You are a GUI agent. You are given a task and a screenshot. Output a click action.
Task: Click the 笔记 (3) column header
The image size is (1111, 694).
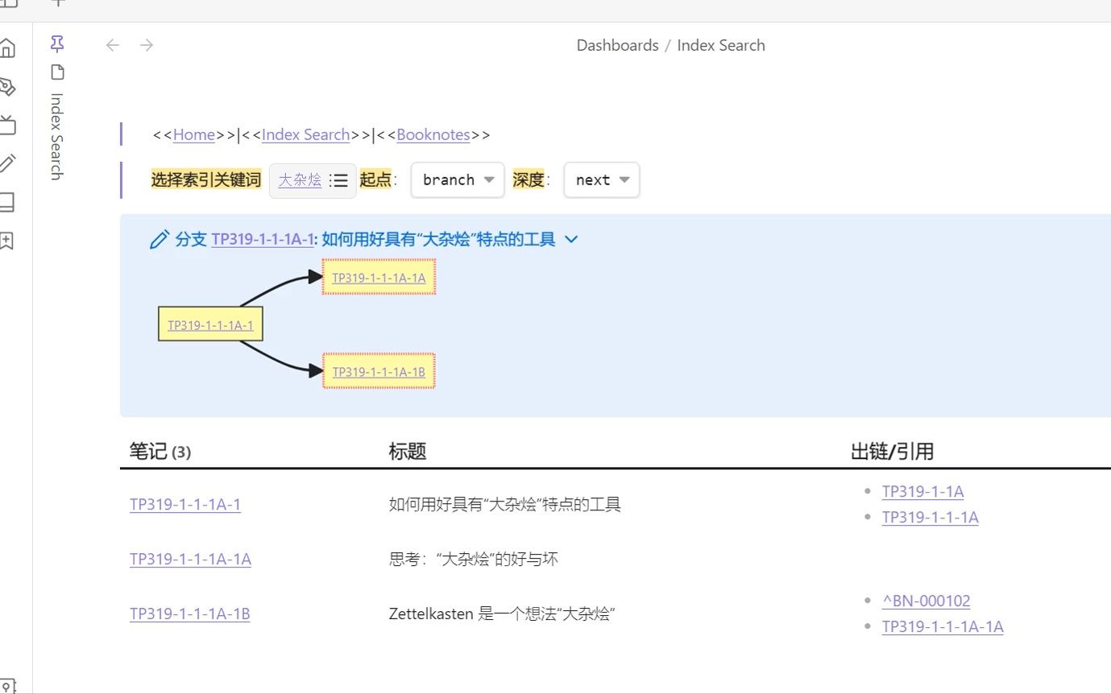(160, 452)
